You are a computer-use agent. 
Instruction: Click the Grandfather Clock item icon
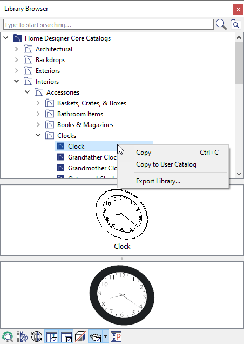(x=60, y=157)
